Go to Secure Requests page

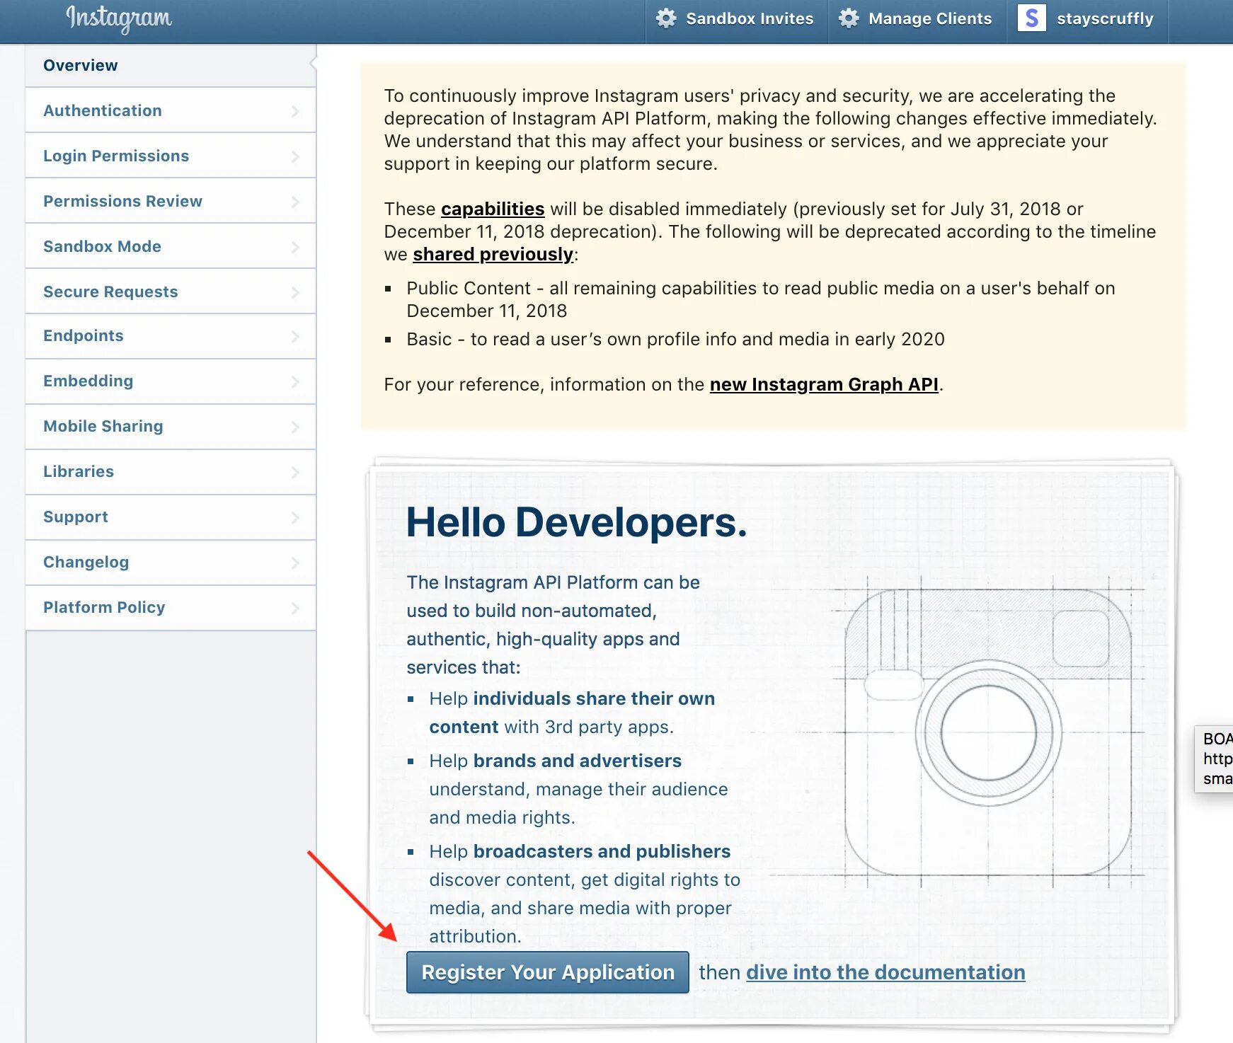[171, 292]
